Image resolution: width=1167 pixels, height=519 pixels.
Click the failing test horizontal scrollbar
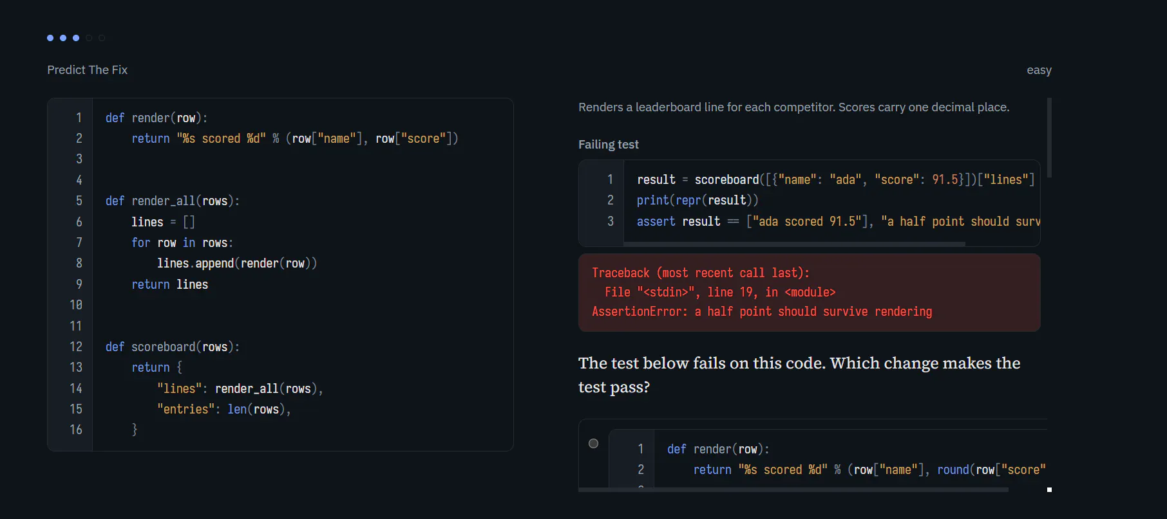794,244
